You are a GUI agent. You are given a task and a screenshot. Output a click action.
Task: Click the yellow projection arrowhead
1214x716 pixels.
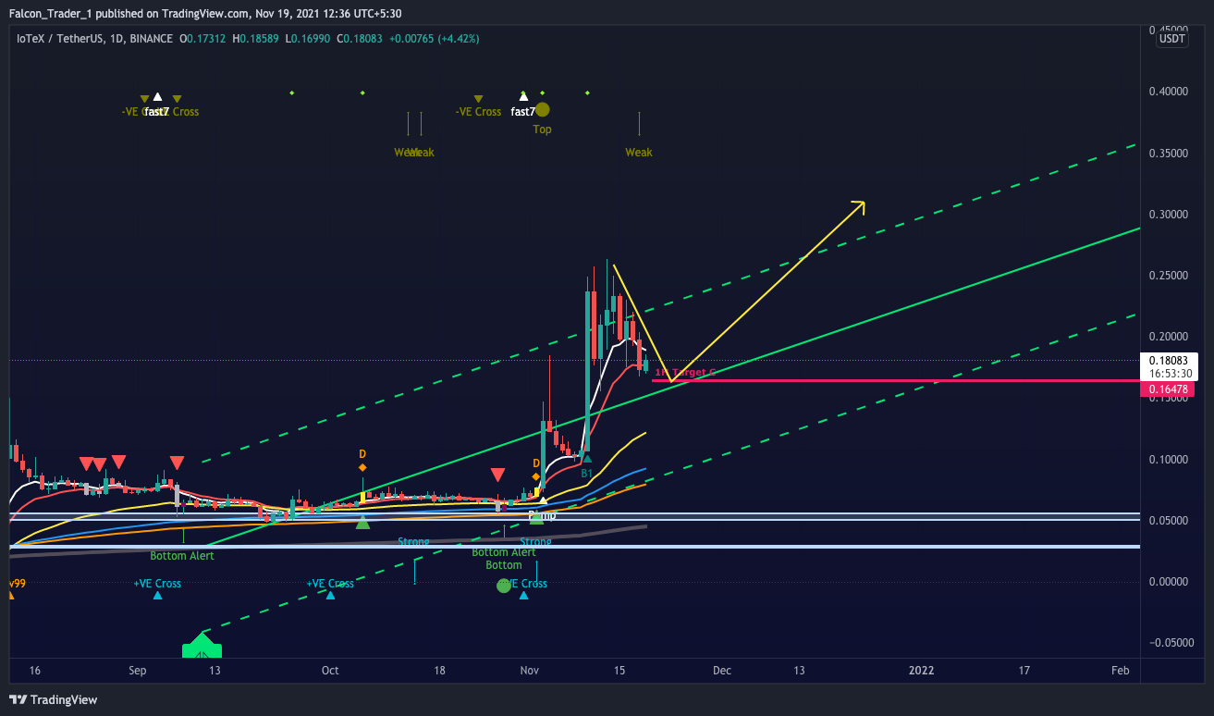tap(858, 207)
